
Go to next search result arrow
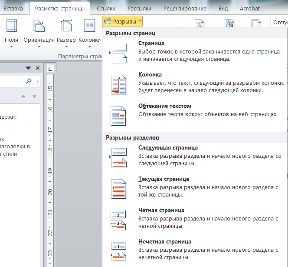34,96
